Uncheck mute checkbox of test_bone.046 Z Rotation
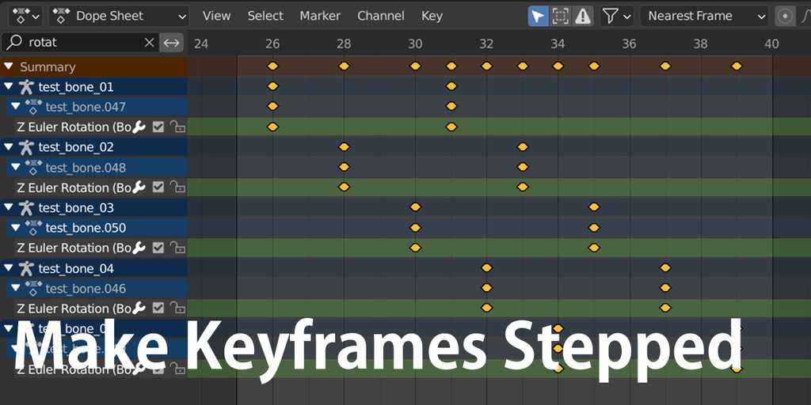The height and width of the screenshot is (405, 811). (x=158, y=308)
